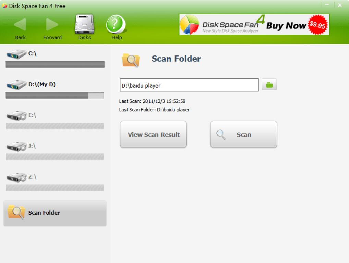Click the Forward arrow icon
The height and width of the screenshot is (263, 349).
pos(52,25)
